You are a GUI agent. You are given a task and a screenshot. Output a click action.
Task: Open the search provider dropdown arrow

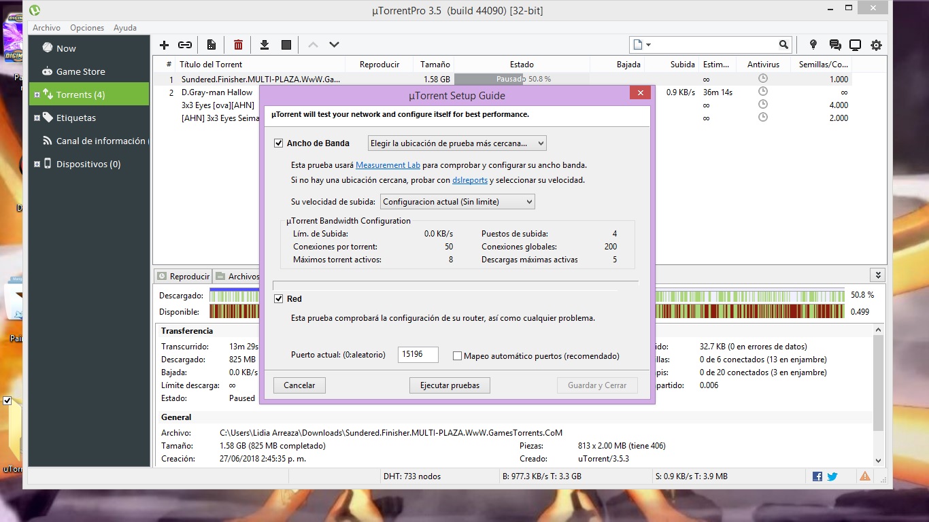click(649, 45)
